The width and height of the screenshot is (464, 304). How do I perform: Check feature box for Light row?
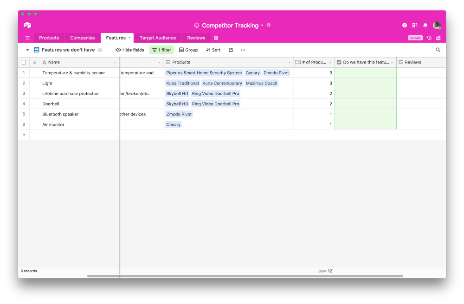click(x=366, y=83)
